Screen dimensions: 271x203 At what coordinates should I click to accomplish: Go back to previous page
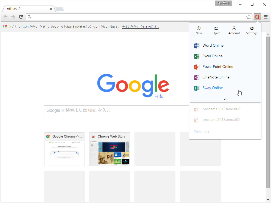(x=6, y=17)
